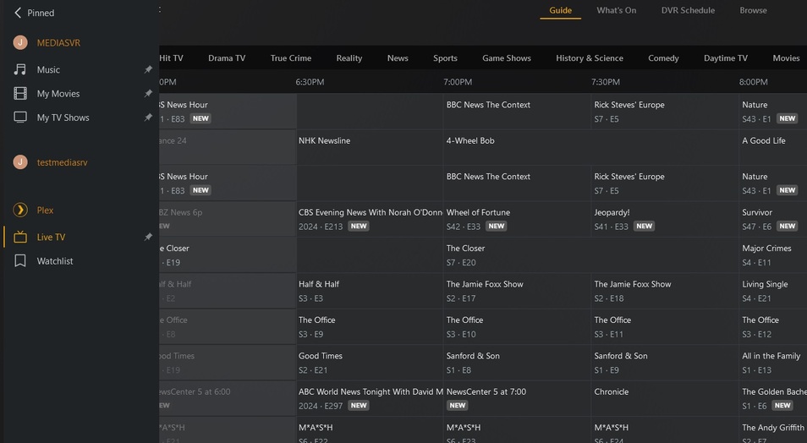Click the My TV Shows monitor icon
The height and width of the screenshot is (443, 807).
[x=20, y=118]
